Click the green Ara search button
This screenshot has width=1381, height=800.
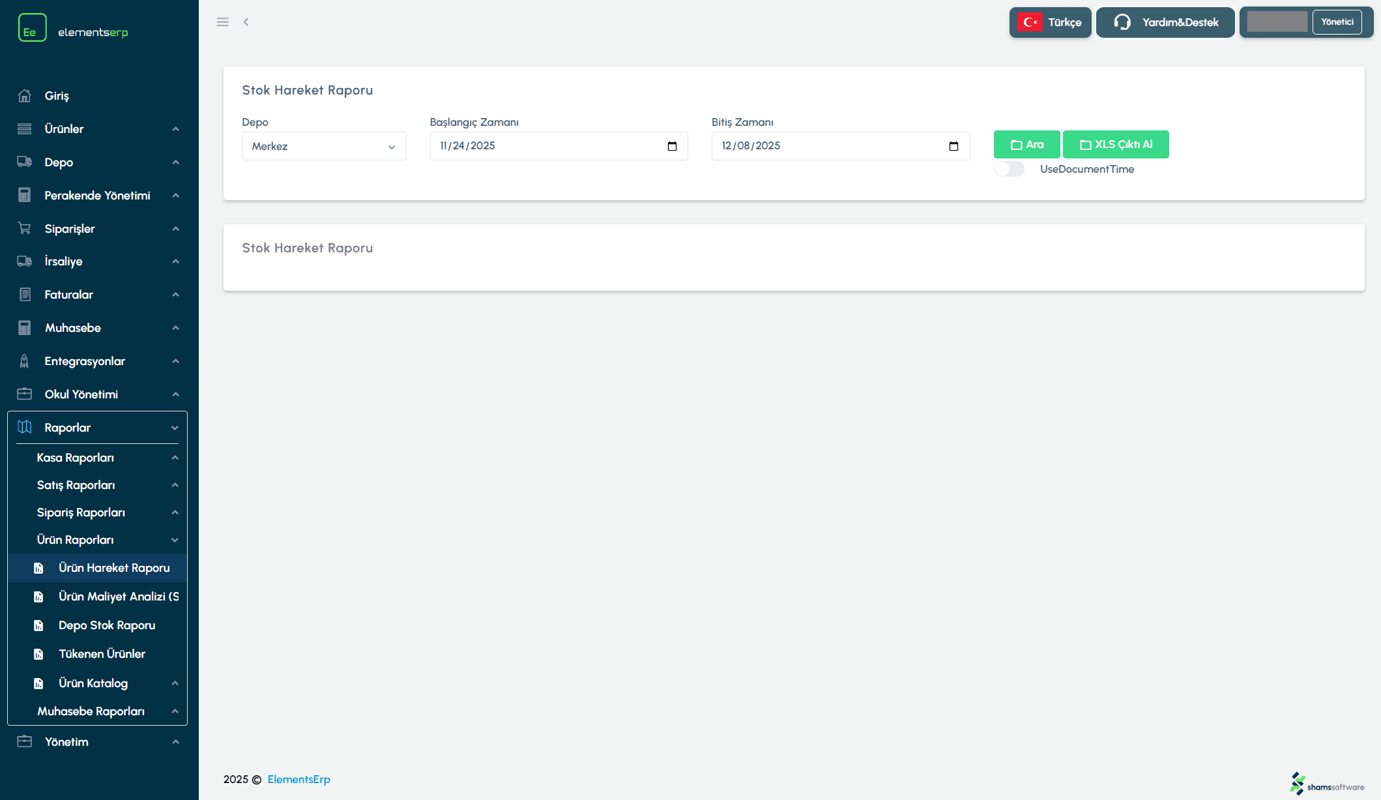tap(1026, 145)
